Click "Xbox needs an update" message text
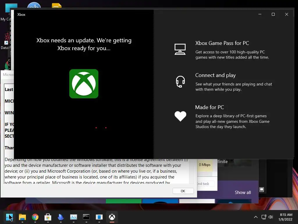The height and width of the screenshot is (224, 298). click(84, 44)
